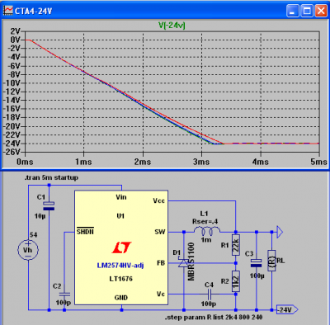The image size is (330, 325).
Task: Select the R2 1k2 resistor symbol
Action: click(x=236, y=281)
